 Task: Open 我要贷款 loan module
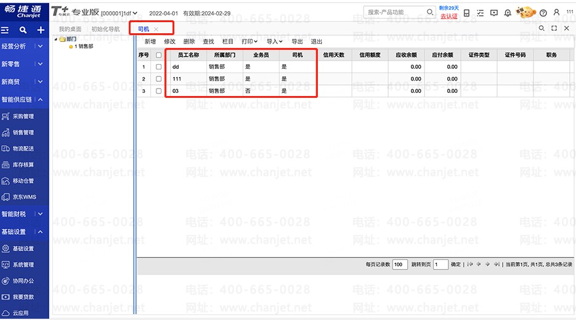18,297
